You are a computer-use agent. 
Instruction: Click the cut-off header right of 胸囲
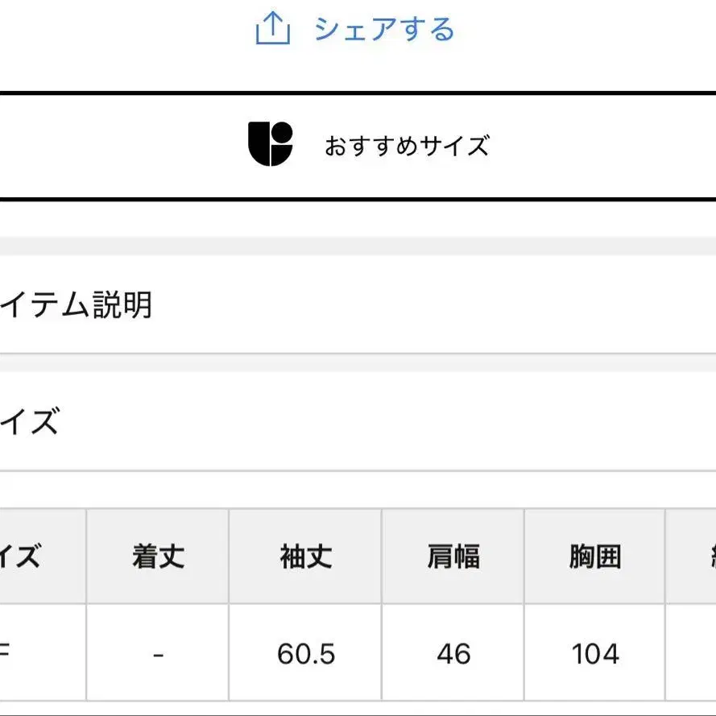tap(693, 557)
